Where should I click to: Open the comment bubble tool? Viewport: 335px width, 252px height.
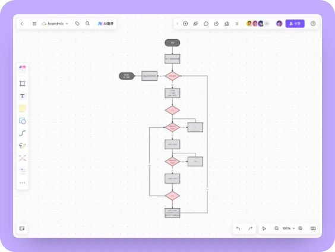click(206, 24)
